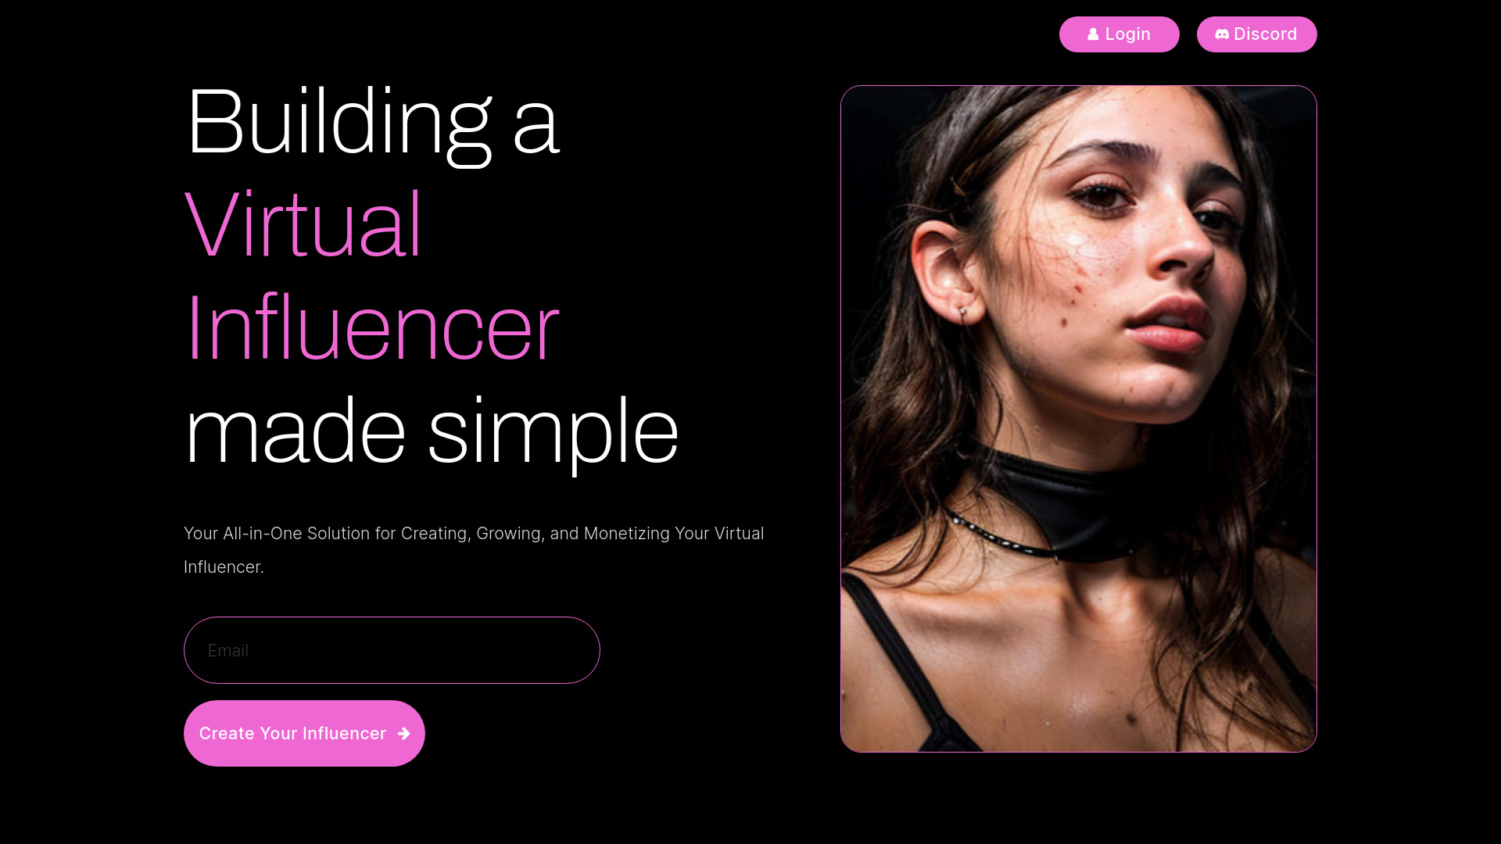Click the arrow icon in Create Your Influencer
The height and width of the screenshot is (844, 1501).
(x=403, y=733)
